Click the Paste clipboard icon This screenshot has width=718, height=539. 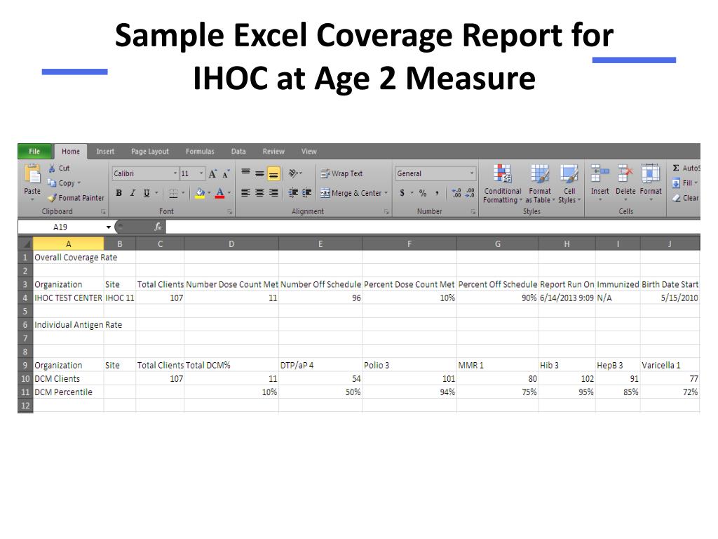(32, 177)
